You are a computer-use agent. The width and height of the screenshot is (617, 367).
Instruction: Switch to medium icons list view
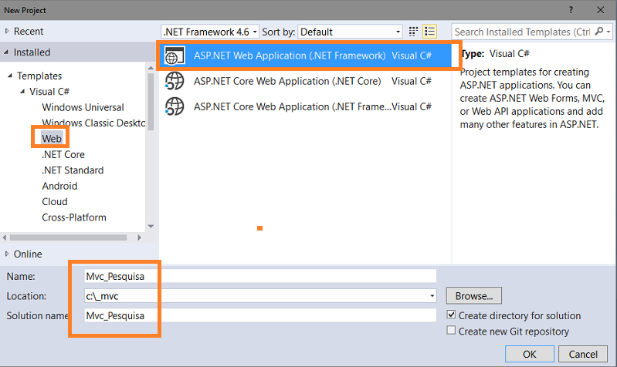(429, 32)
